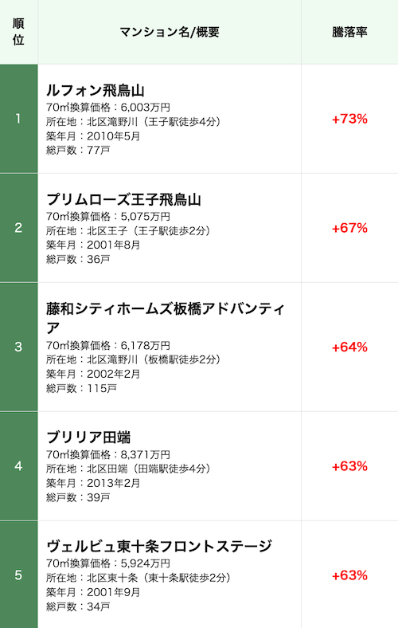398x628 pixels.
Task: Click the +64% rate value
Action: pyautogui.click(x=349, y=347)
